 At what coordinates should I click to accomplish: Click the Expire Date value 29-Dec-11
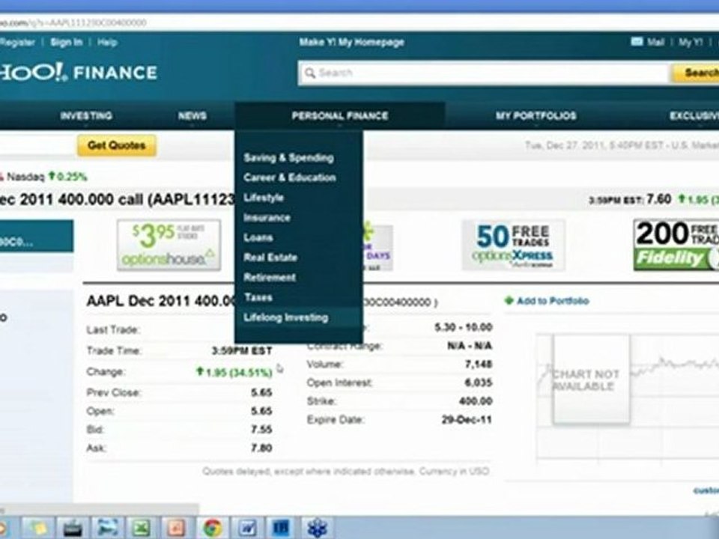point(467,420)
